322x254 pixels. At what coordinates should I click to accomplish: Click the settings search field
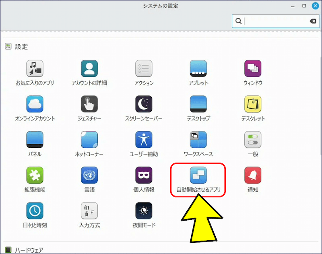pyautogui.click(x=274, y=21)
